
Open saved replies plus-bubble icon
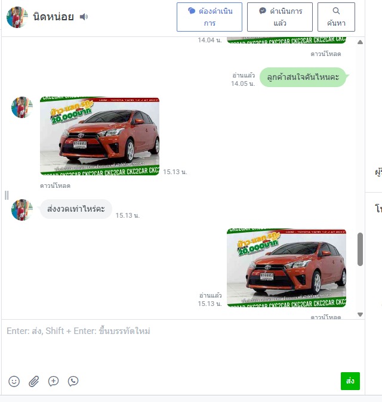pos(53,381)
